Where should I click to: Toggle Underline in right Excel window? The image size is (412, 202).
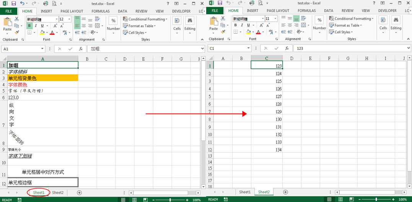coord(248,25)
